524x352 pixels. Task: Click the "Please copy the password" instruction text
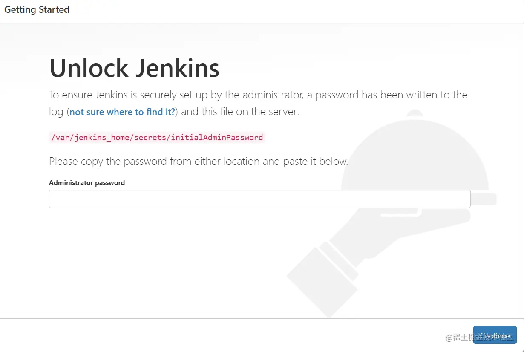click(199, 162)
